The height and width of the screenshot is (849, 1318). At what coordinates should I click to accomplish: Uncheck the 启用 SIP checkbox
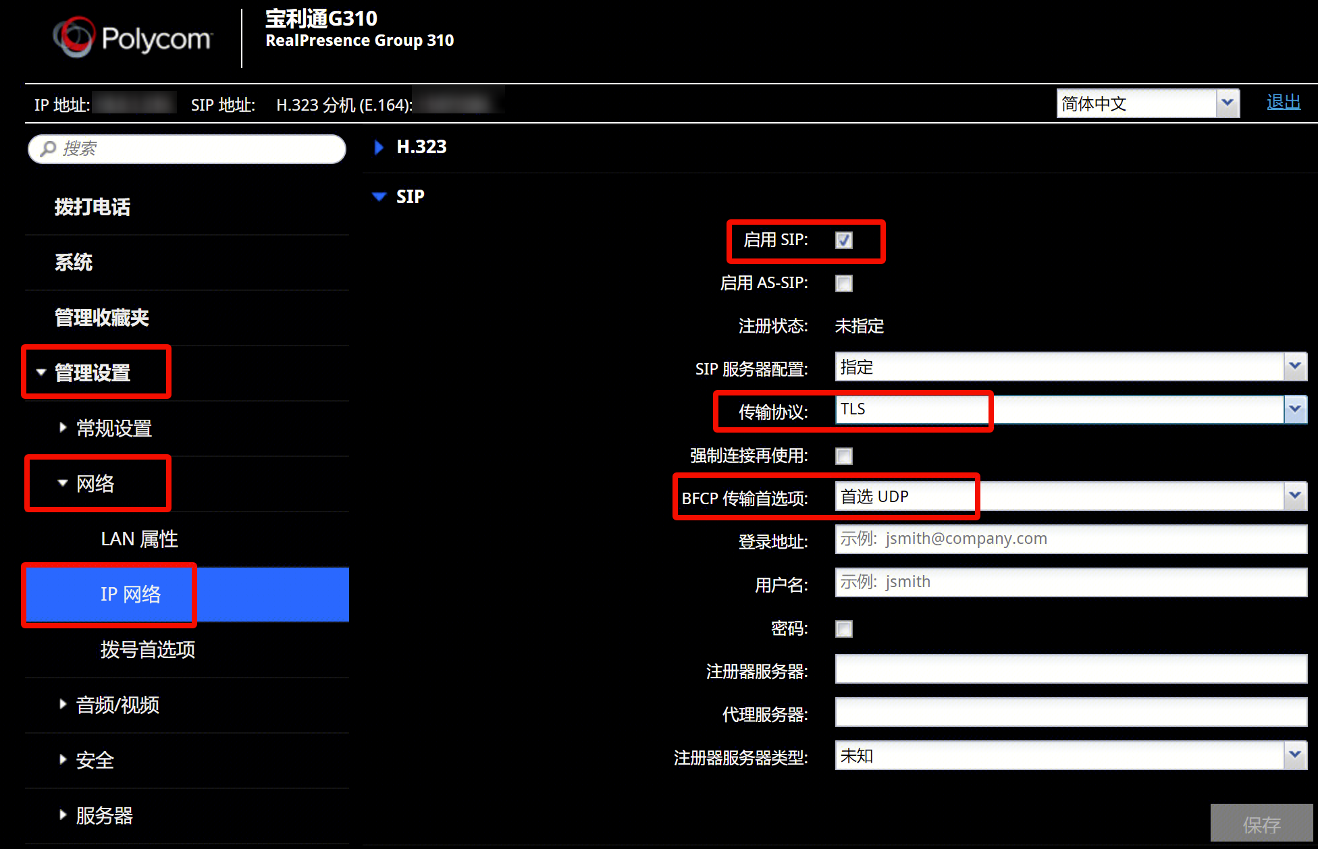tap(844, 240)
